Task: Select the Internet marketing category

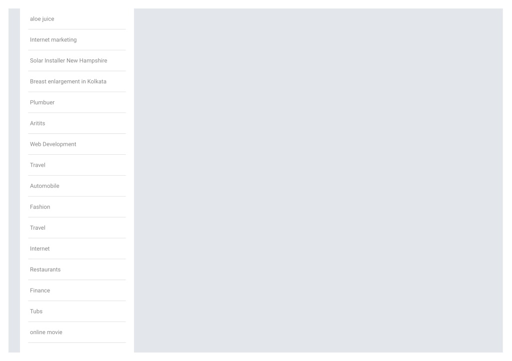Action: pyautogui.click(x=53, y=40)
